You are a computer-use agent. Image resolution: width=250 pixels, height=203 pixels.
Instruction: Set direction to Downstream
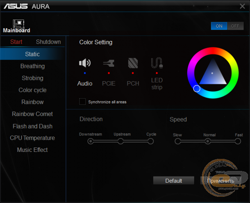(x=91, y=141)
